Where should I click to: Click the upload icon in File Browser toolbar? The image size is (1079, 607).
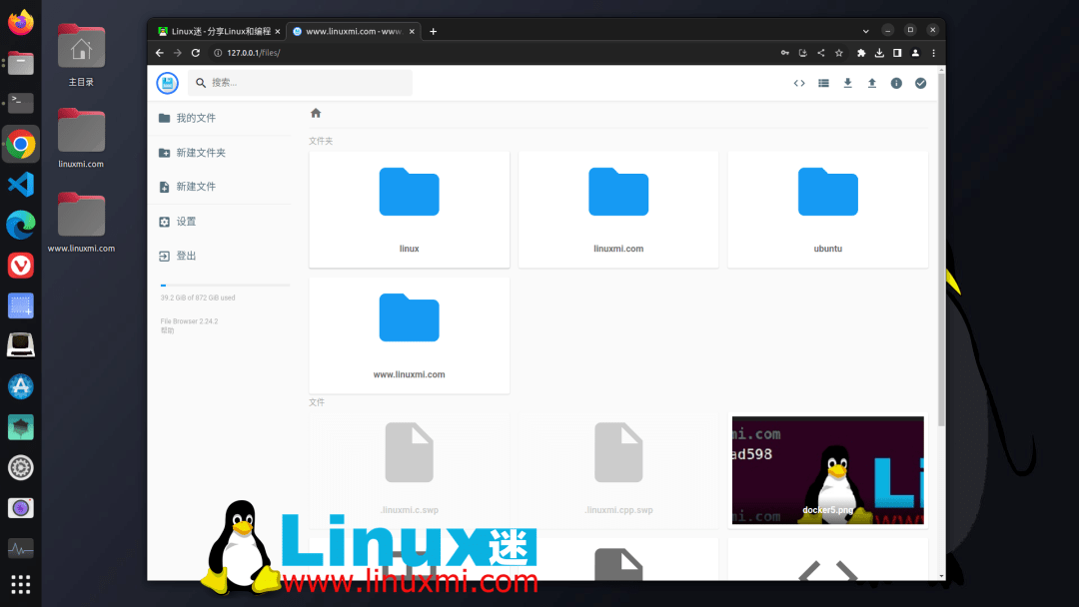(x=872, y=83)
